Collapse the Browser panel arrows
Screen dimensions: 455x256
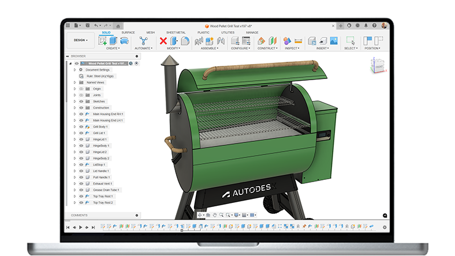68,57
